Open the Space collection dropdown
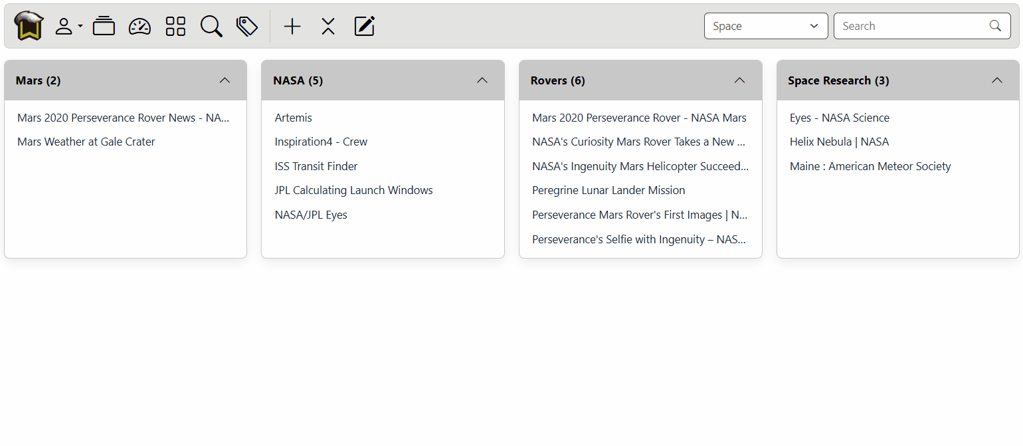 (766, 26)
